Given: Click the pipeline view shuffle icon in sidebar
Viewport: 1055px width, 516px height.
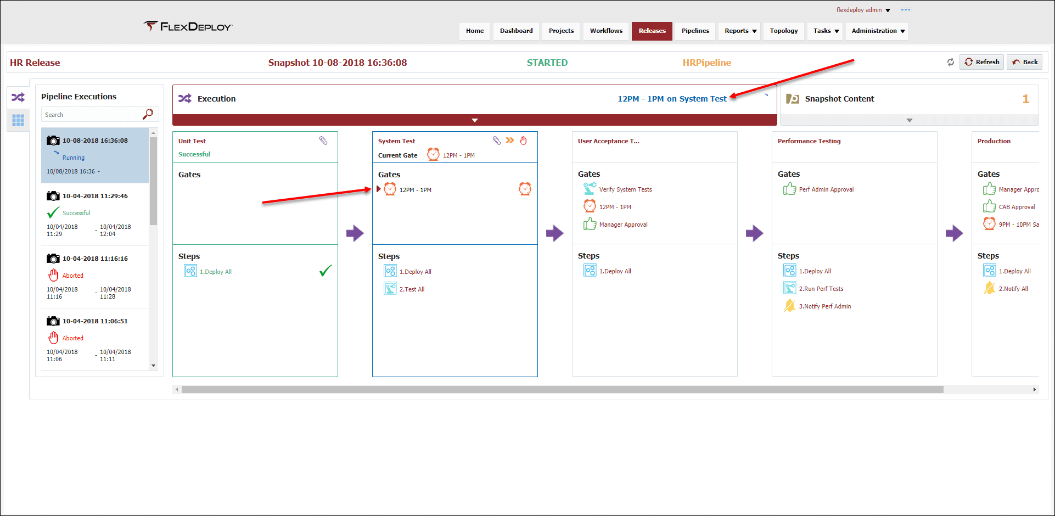Looking at the screenshot, I should click(x=18, y=98).
